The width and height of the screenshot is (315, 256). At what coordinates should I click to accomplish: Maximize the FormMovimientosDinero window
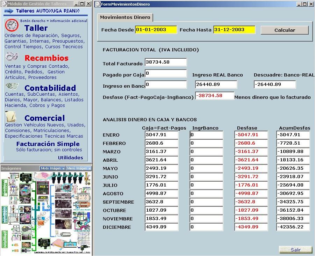point(305,4)
